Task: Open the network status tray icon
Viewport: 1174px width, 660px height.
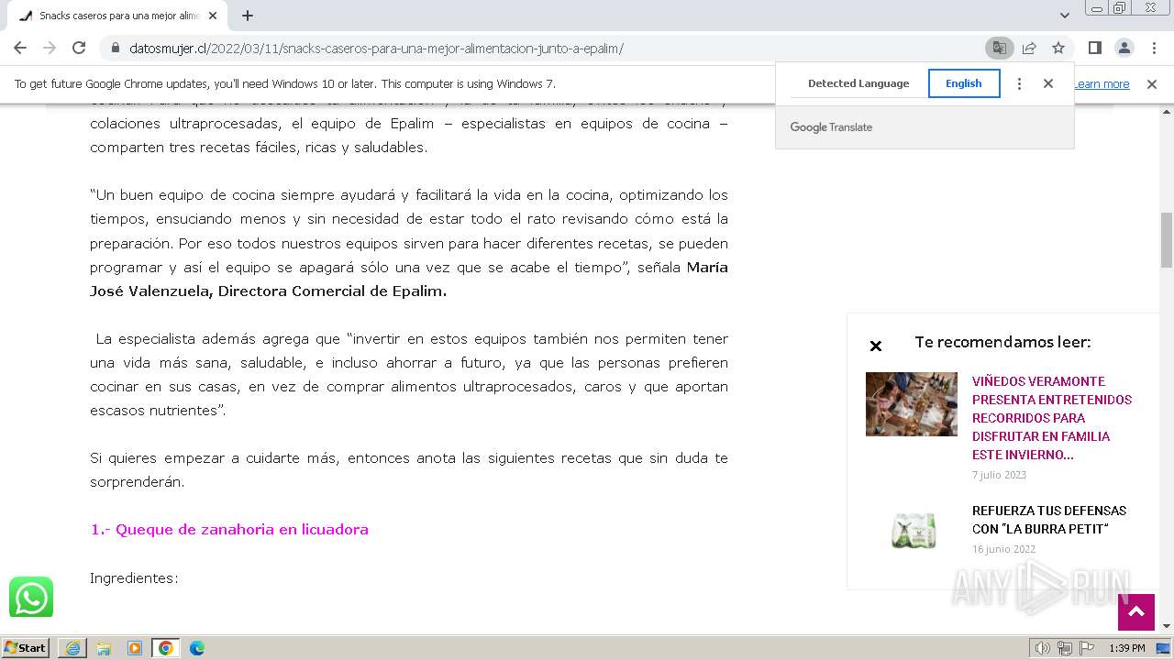Action: [1065, 648]
